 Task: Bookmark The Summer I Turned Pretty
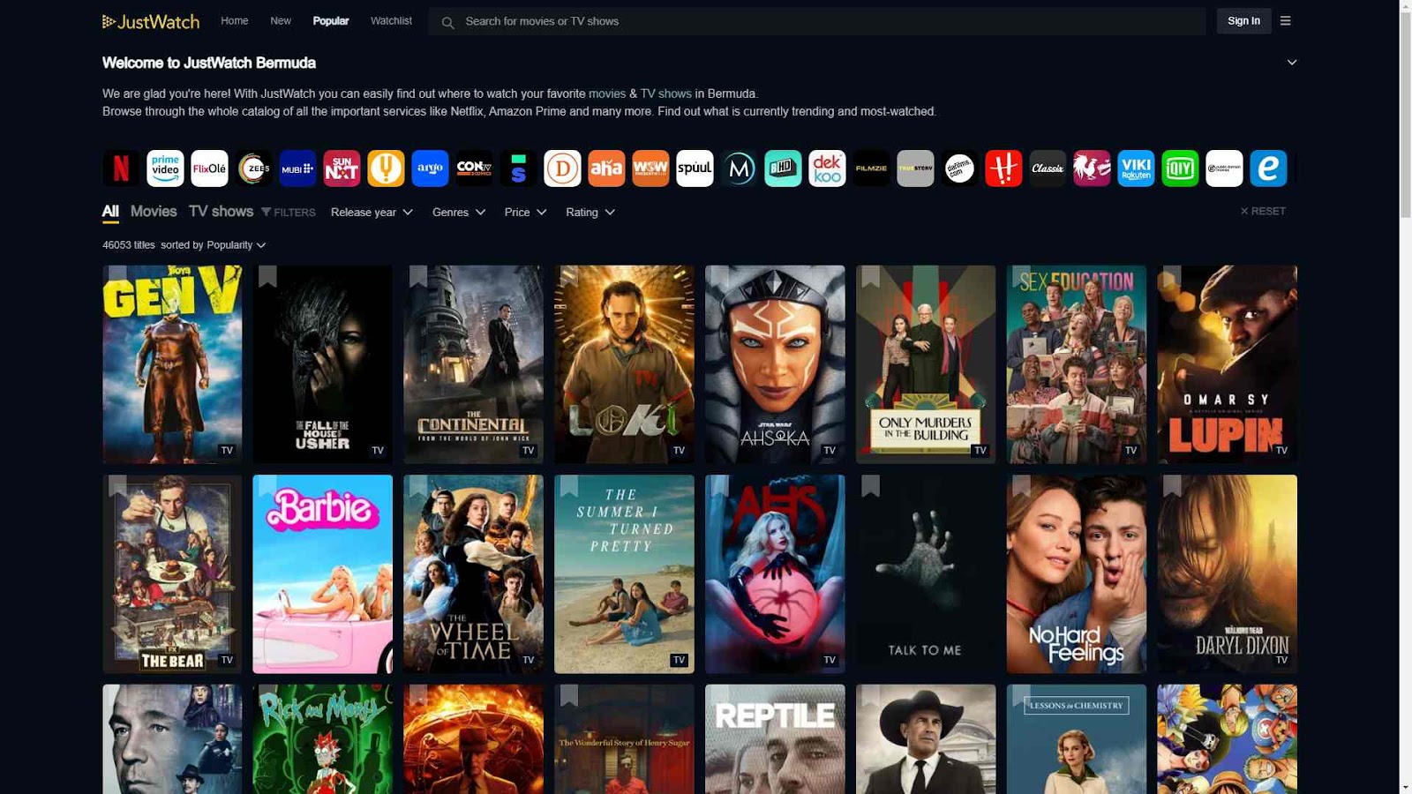coord(569,486)
